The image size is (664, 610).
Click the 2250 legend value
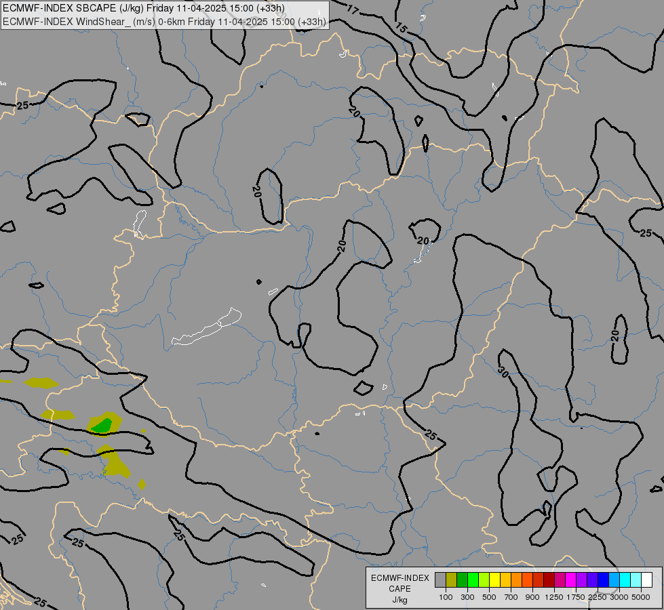pyautogui.click(x=598, y=597)
